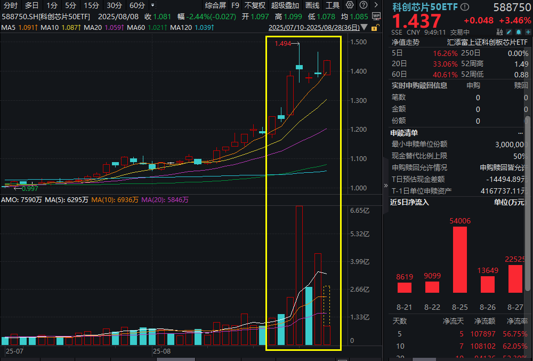Viewport: 533px width, 361px height.
Task: Open the settings gear in the toolbar
Action: point(350,5)
